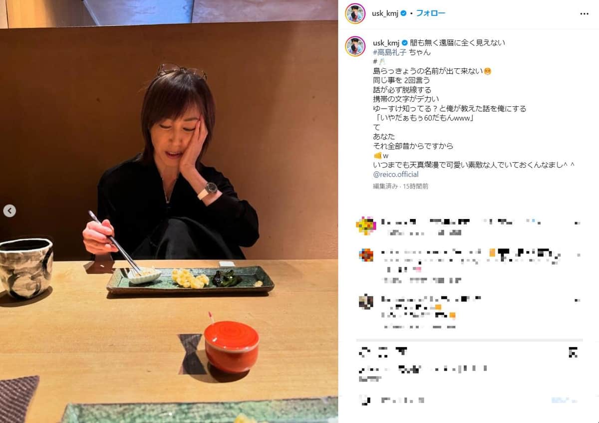
Task: Click the usk_kmj username in caption
Action: point(386,42)
